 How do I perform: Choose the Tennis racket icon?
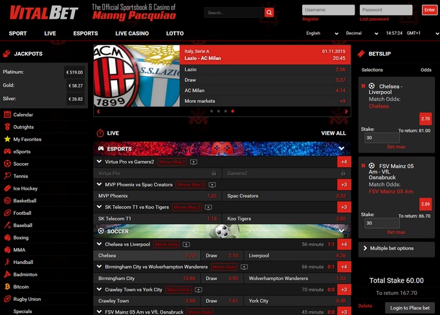[x=7, y=176]
